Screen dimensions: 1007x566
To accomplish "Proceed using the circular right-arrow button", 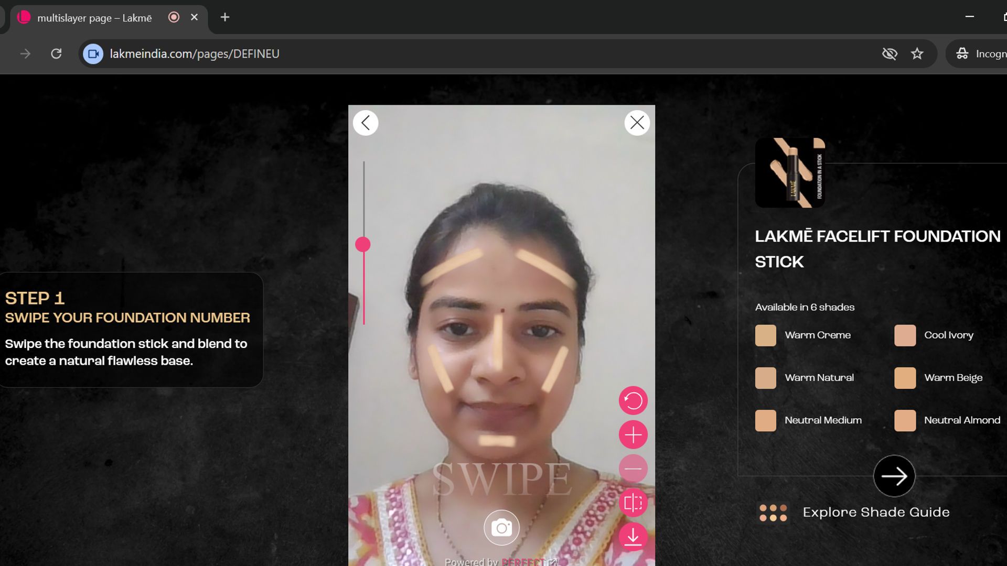I will pyautogui.click(x=894, y=476).
